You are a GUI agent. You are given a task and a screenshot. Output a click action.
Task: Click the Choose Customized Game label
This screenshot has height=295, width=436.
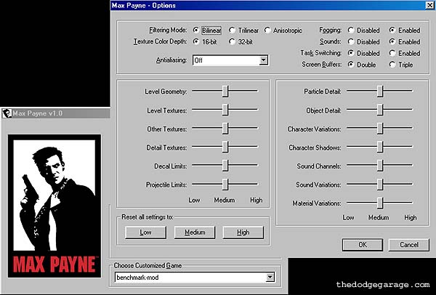[148, 265]
